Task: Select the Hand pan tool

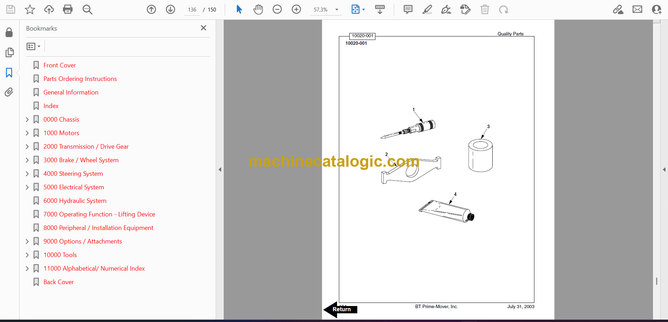Action: point(258,9)
